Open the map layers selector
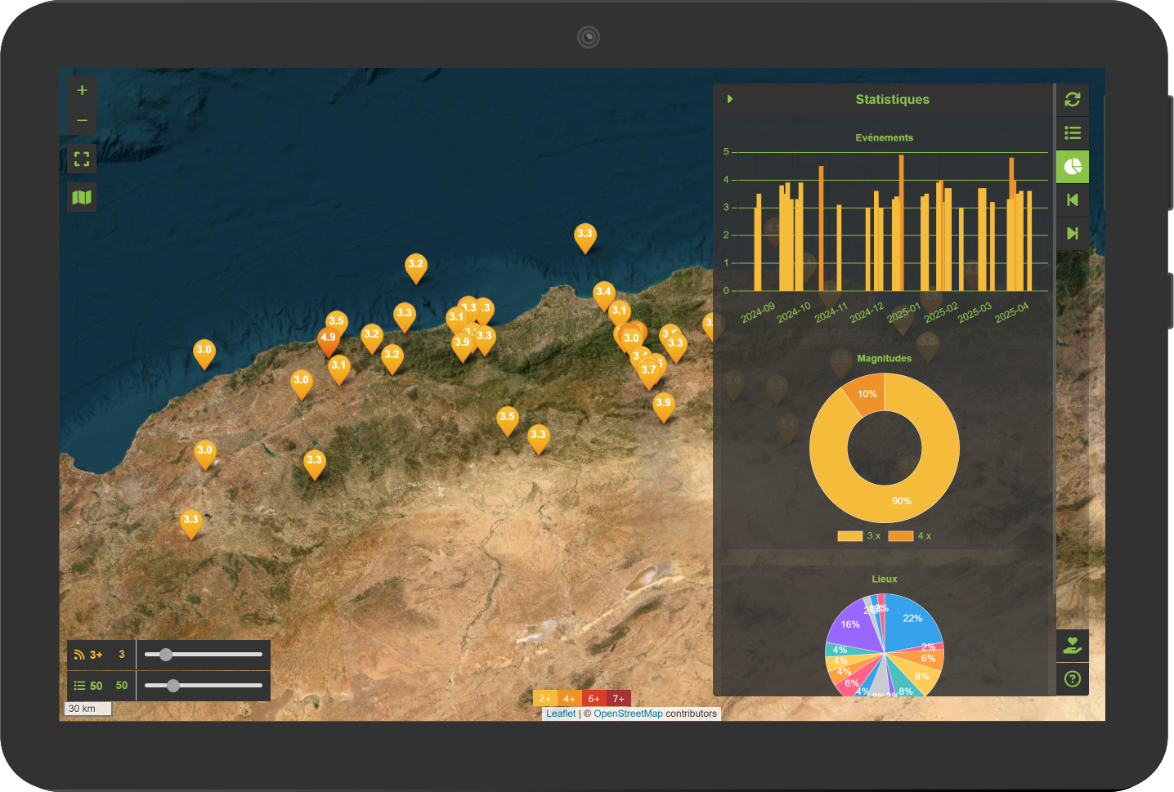Viewport: 1174px width, 792px height. point(82,197)
